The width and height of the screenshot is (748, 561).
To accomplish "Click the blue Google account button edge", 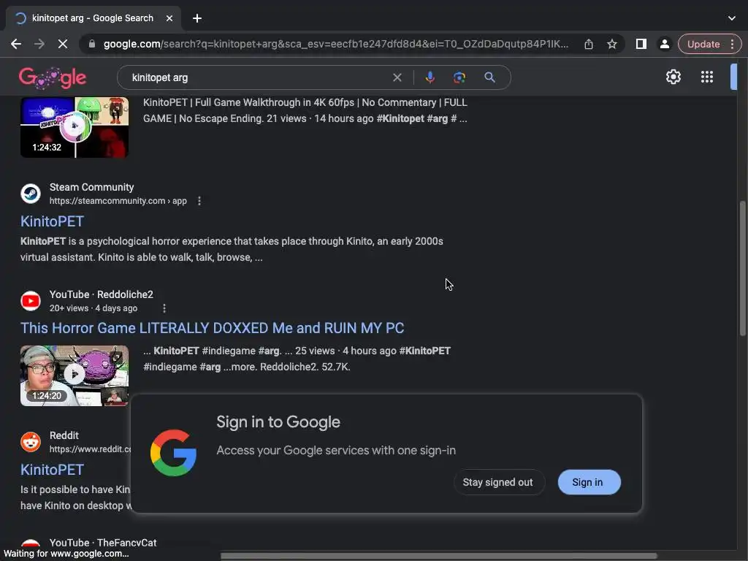I will coord(733,77).
